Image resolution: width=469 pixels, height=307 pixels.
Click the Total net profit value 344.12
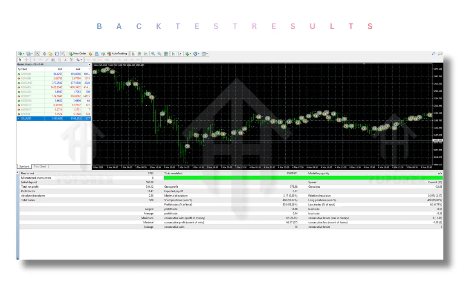150,187
